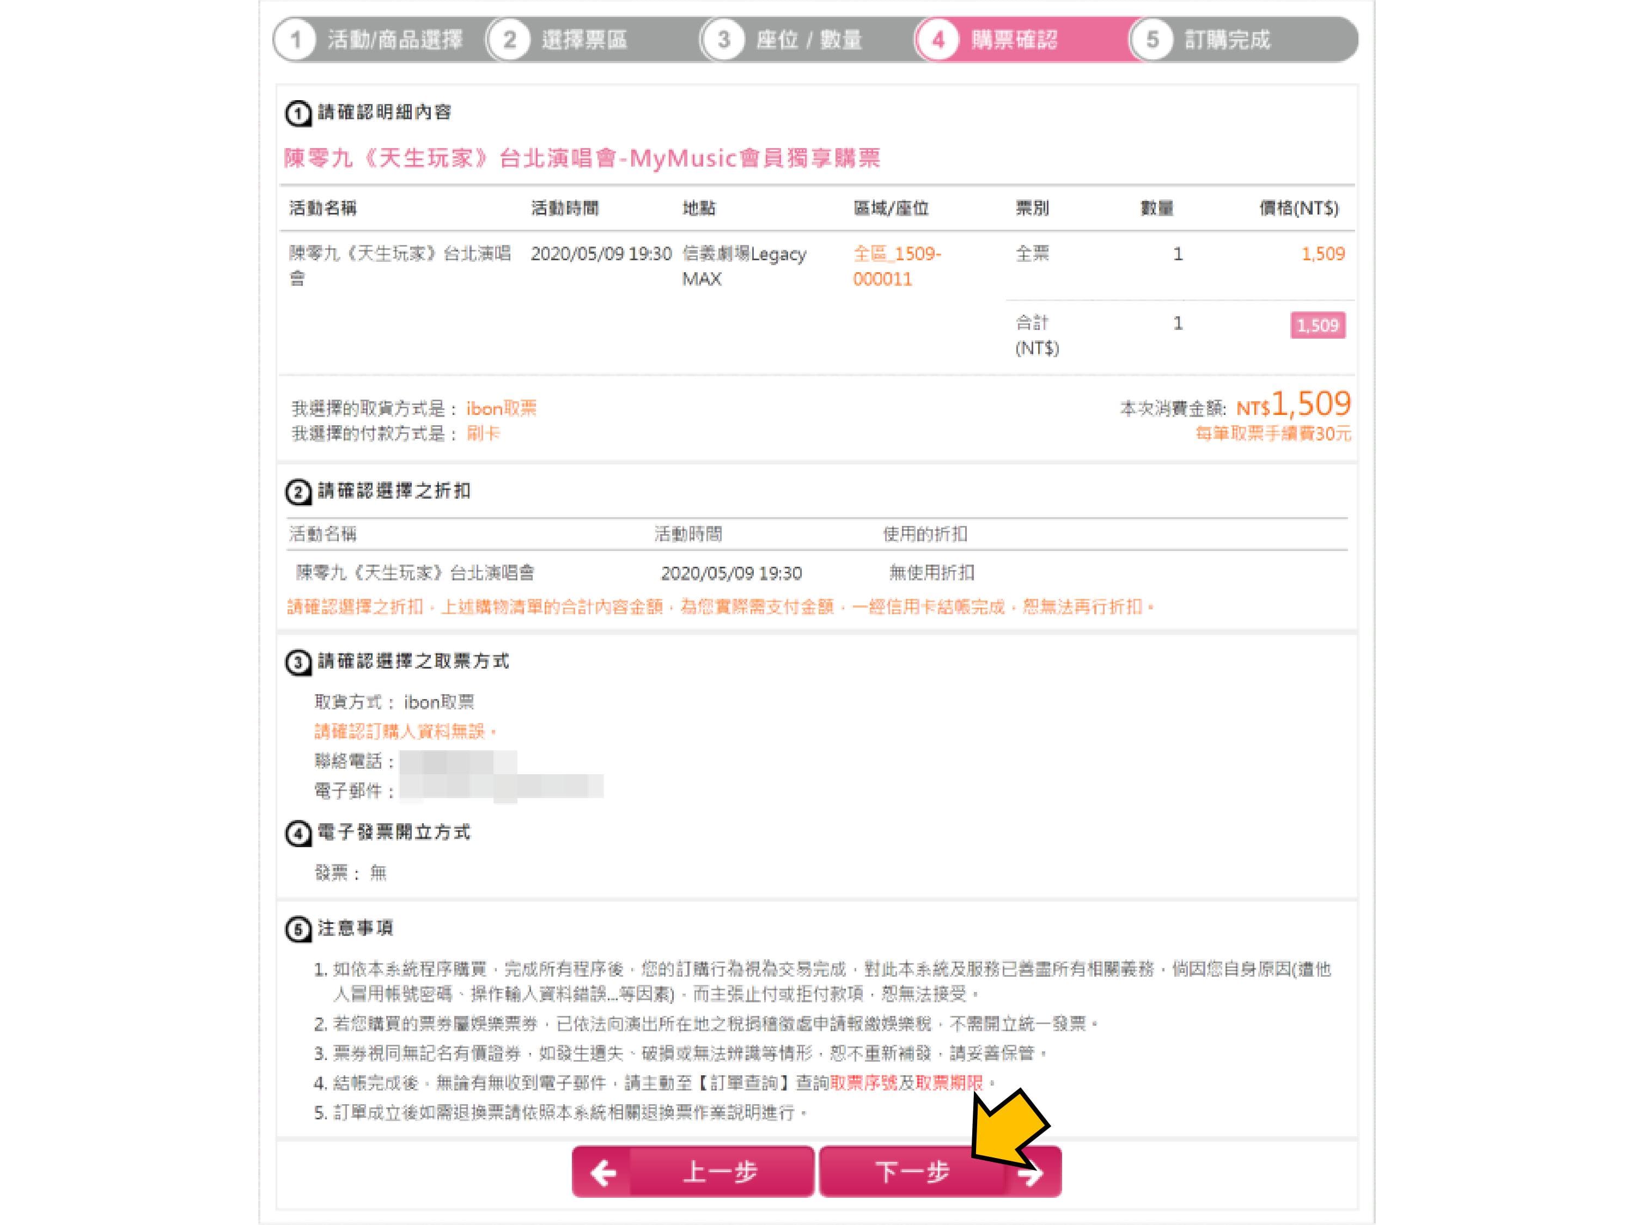Viewport: 1634px width, 1225px height.
Task: Click the orange 全區_1509-000011 seat text
Action: coord(896,267)
